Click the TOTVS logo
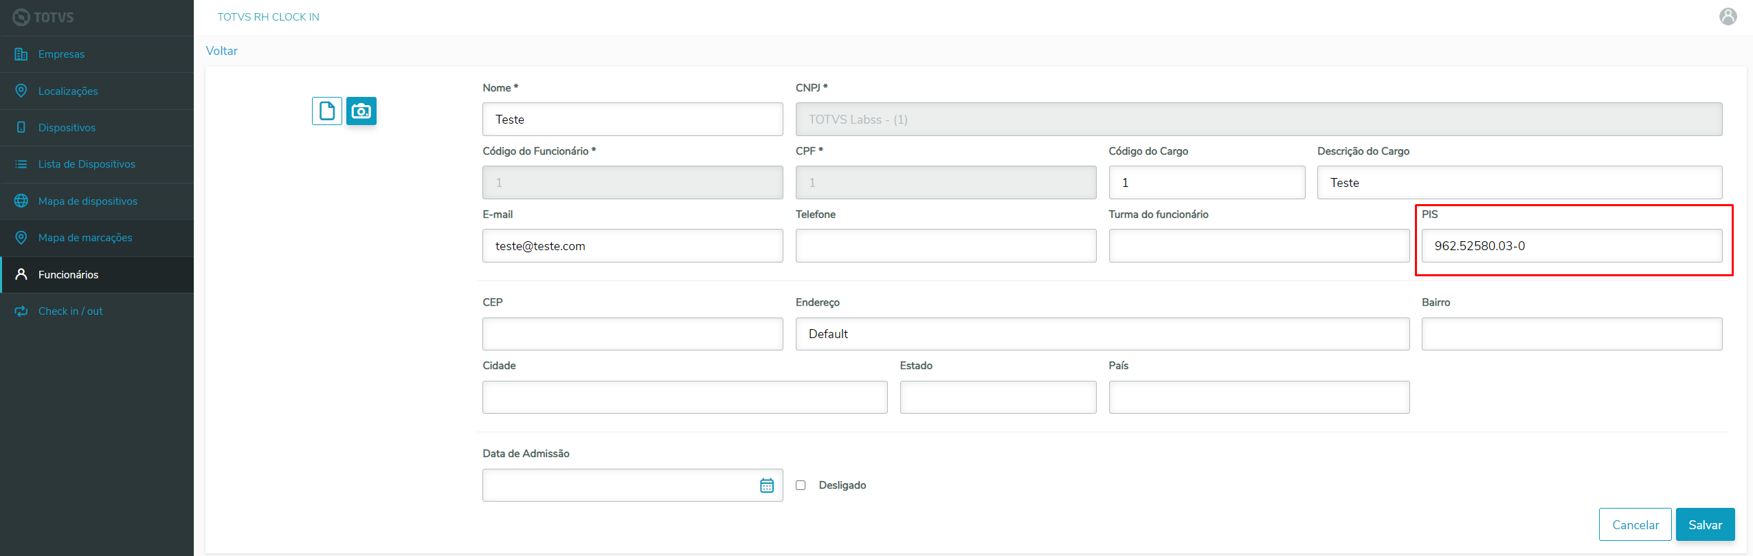This screenshot has height=556, width=1753. (x=43, y=17)
